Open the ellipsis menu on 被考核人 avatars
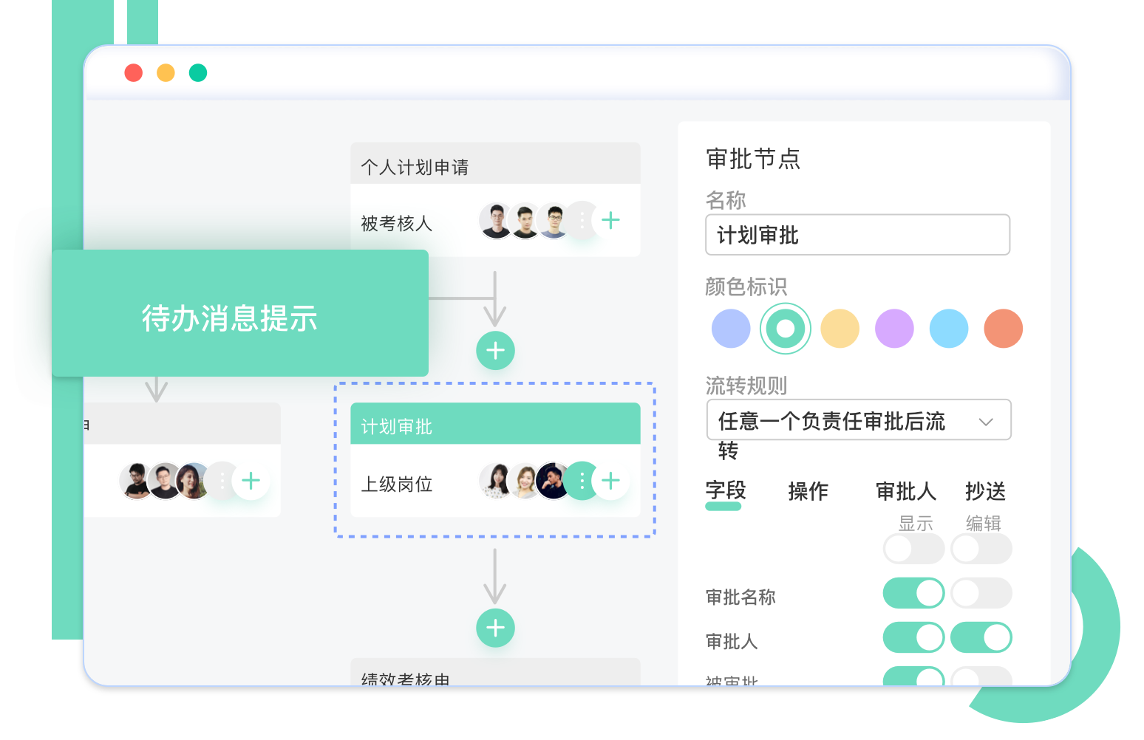1144x740 pixels. pyautogui.click(x=581, y=221)
